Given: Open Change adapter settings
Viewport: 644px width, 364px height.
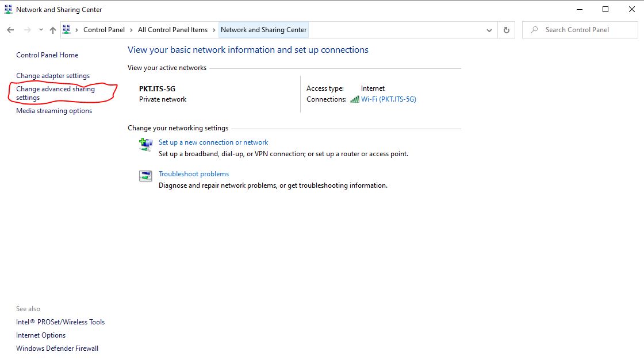Looking at the screenshot, I should pos(53,76).
